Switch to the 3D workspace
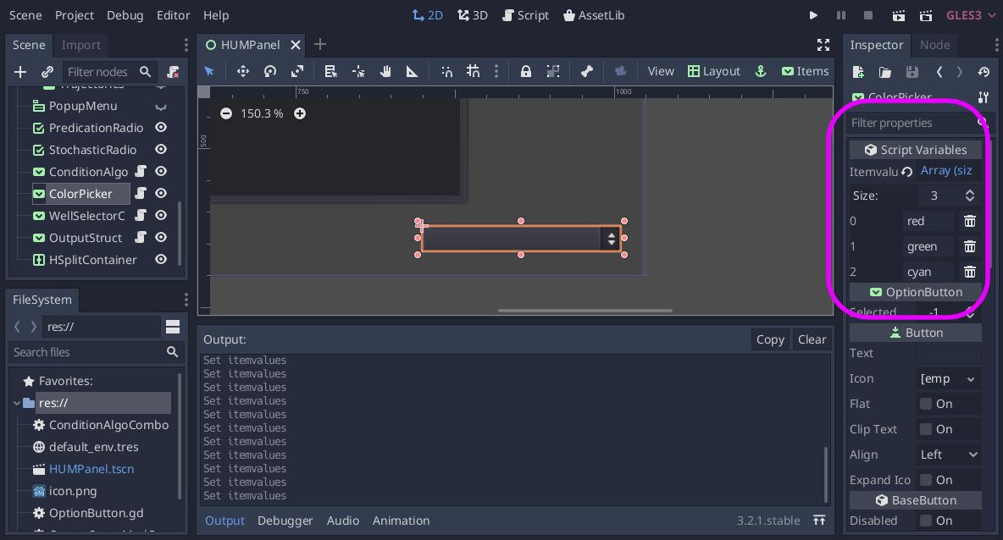This screenshot has width=1003, height=540. (473, 15)
